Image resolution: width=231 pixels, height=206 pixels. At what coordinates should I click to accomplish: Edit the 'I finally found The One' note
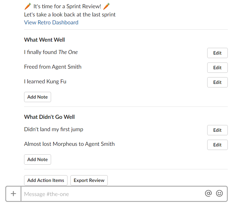[217, 53]
